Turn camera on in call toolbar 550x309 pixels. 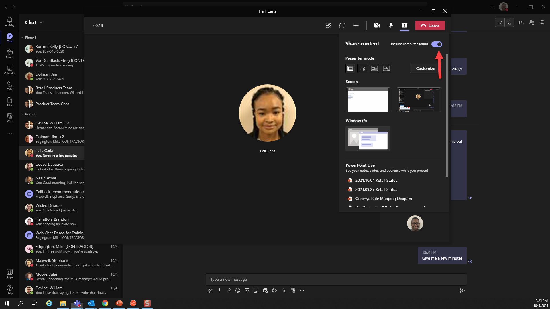click(x=377, y=25)
